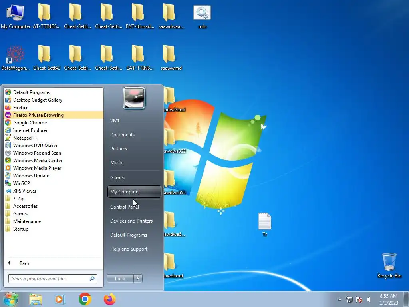Open Windows DVD Maker
Screen dimensions: 409x307
54,146
